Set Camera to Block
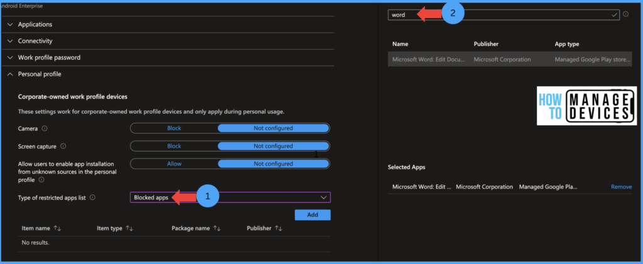Screen dimensions: 643x264 pyautogui.click(x=174, y=128)
